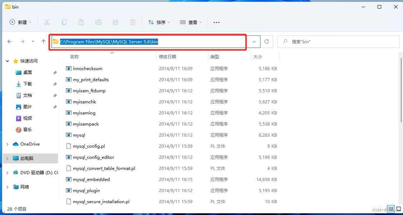
Task: Open the 排序 sort dropdown
Action: coord(159,22)
